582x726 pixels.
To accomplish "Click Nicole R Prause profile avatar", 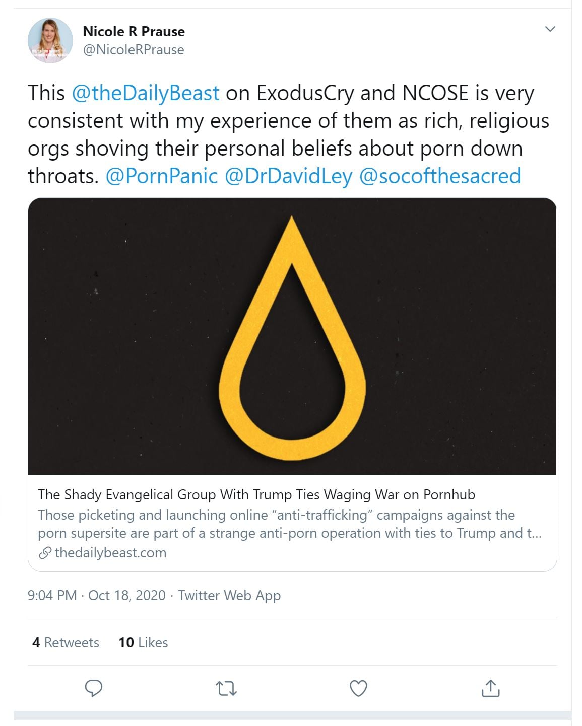I will click(50, 41).
